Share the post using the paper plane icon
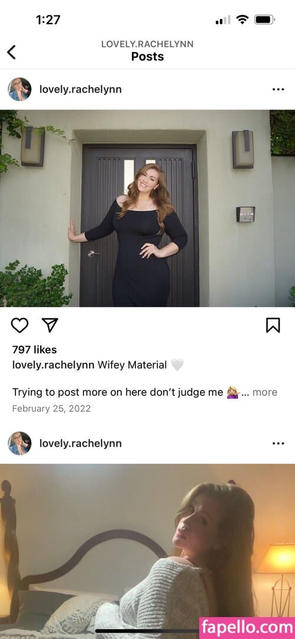The height and width of the screenshot is (639, 295). [50, 325]
